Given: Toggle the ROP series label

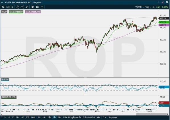Looking at the screenshot, I should [x=4, y=12].
